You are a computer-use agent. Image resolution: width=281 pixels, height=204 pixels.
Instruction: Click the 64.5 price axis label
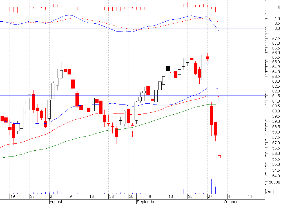[276, 67]
